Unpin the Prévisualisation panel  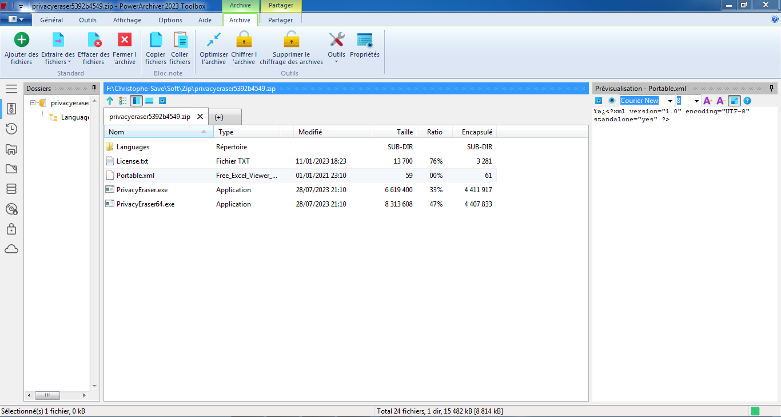(x=772, y=89)
